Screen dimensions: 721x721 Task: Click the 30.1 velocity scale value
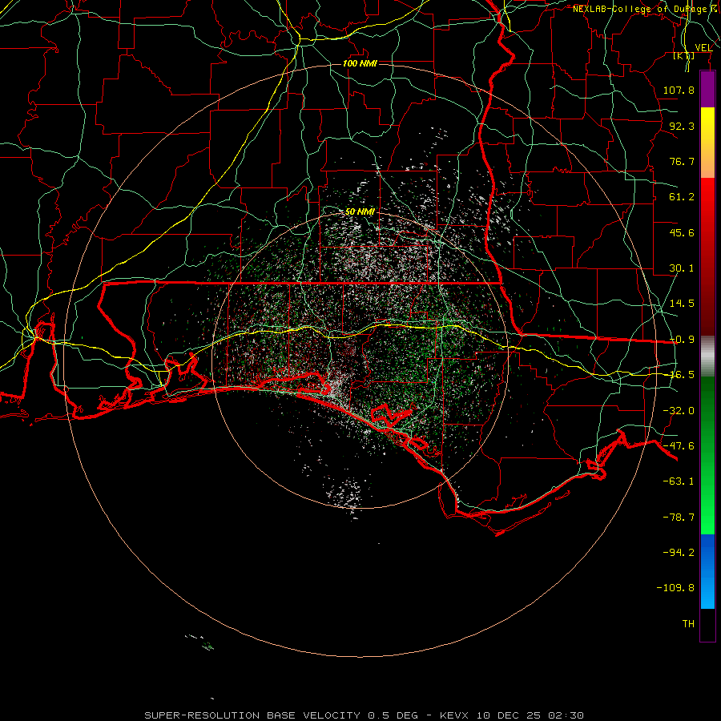pyautogui.click(x=682, y=268)
